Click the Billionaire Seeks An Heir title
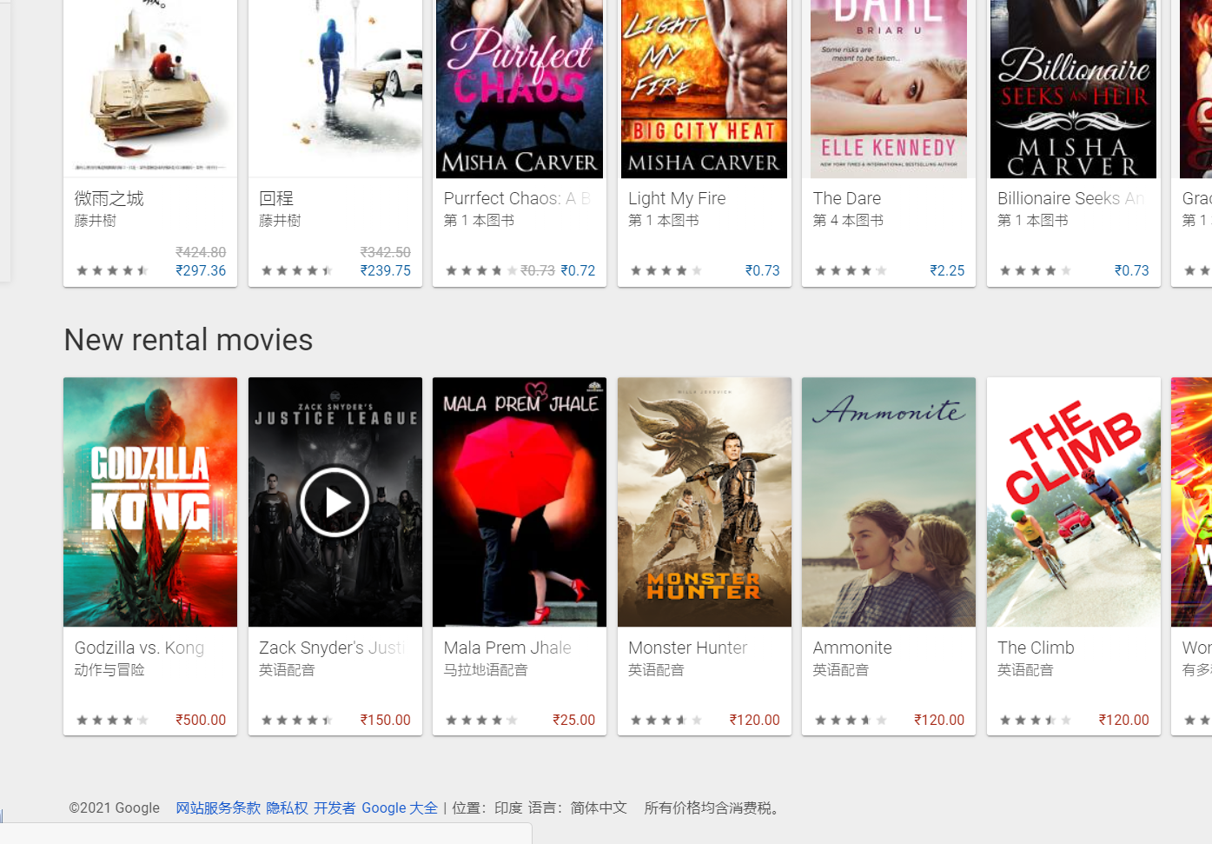This screenshot has height=844, width=1212. point(1070,198)
